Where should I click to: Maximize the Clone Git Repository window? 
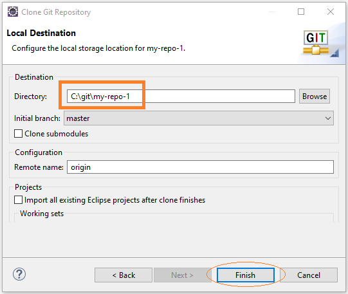(301, 12)
